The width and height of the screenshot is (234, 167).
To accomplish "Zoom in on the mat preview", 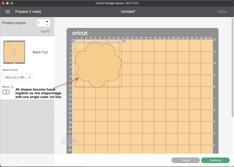I will [78, 141].
